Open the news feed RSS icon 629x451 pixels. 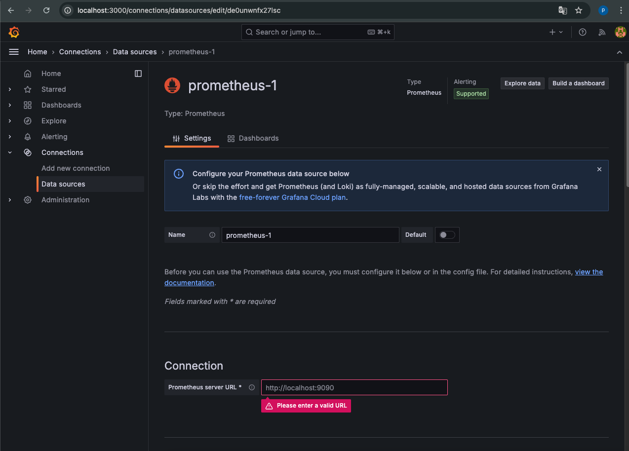[601, 32]
